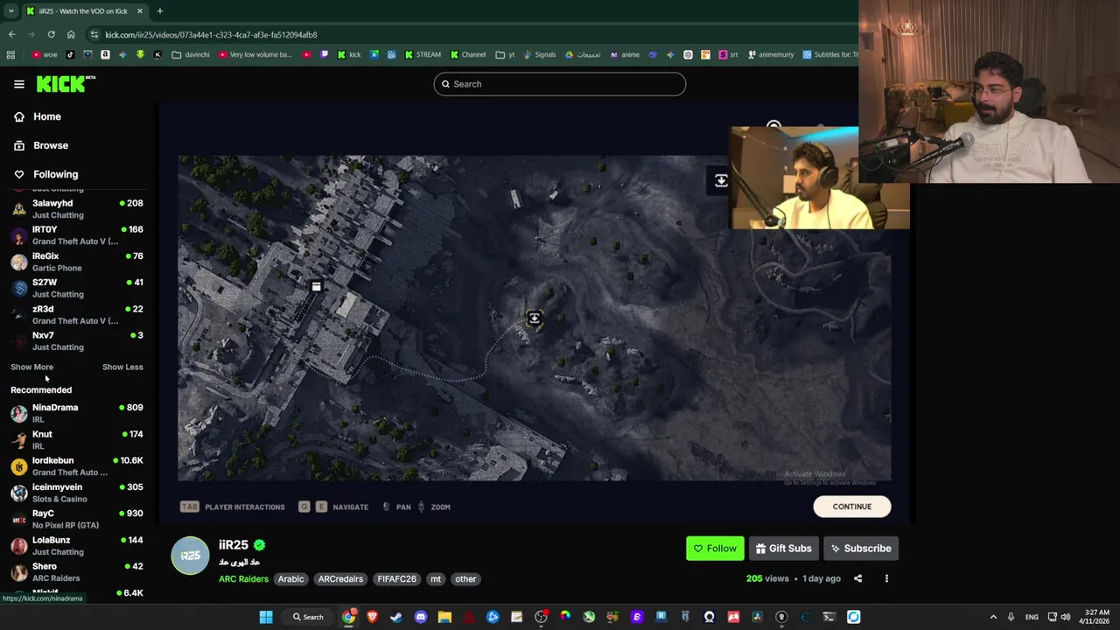Open Windows Start menu

[266, 617]
